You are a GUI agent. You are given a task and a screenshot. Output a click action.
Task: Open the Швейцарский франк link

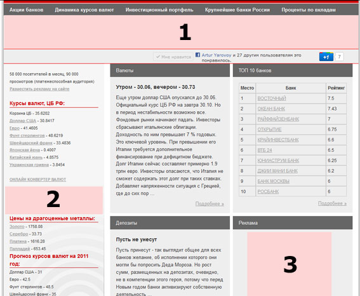click(31, 143)
